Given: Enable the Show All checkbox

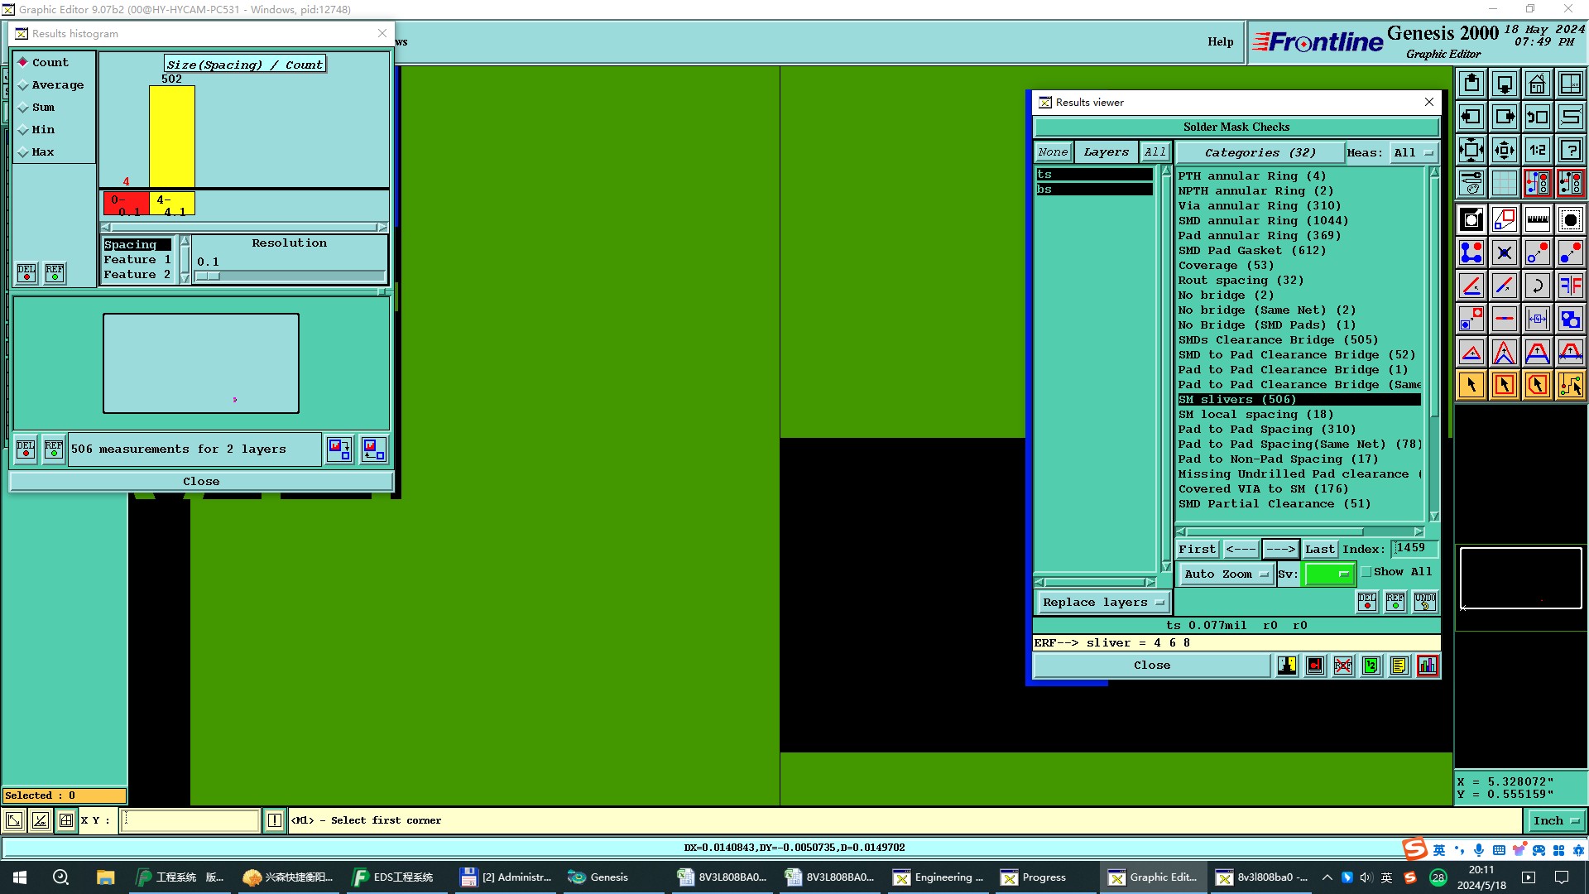Looking at the screenshot, I should click(x=1366, y=572).
